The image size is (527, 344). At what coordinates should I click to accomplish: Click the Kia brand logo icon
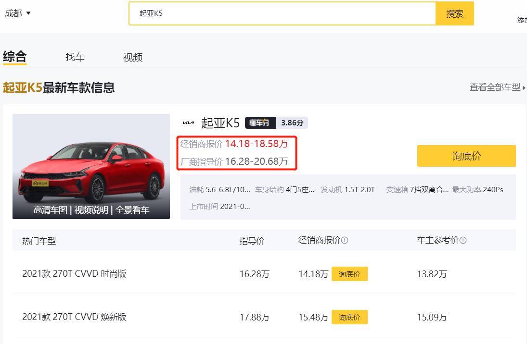point(188,123)
